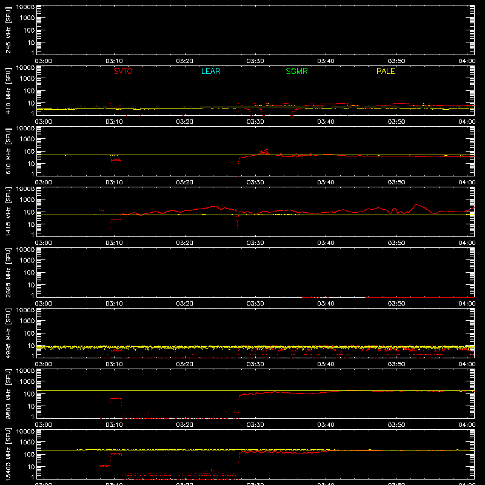The height and width of the screenshot is (485, 485).
Task: Click the green SGMR station label
Action: [296, 71]
